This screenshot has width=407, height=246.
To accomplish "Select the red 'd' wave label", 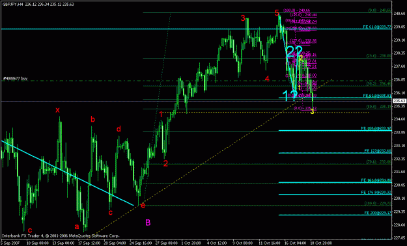I will (119, 129).
